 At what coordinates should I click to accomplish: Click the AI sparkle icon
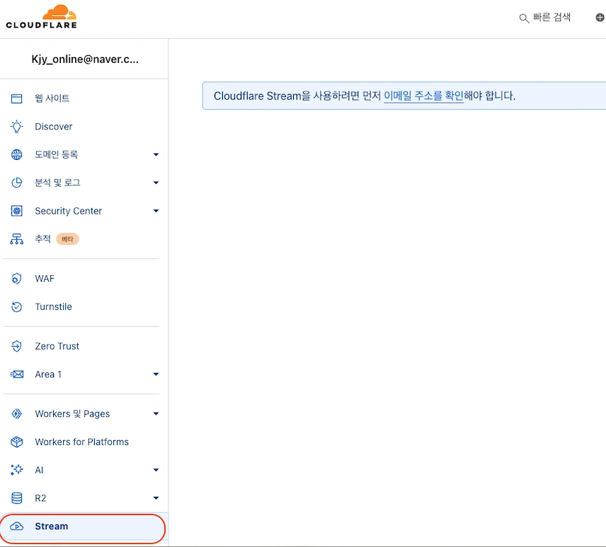click(16, 470)
